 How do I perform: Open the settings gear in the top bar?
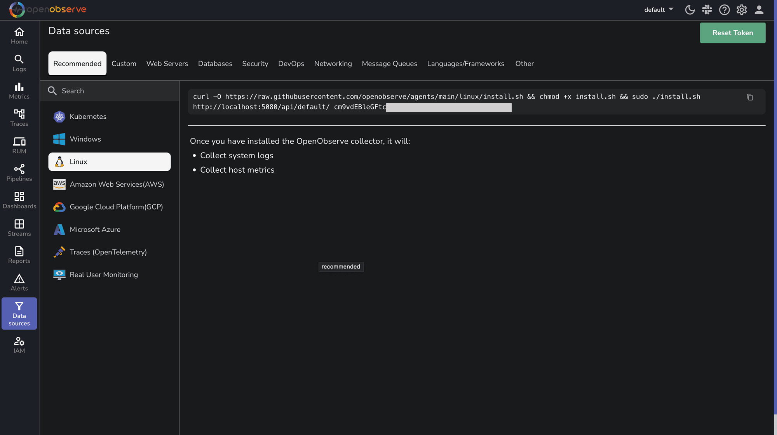pos(741,10)
